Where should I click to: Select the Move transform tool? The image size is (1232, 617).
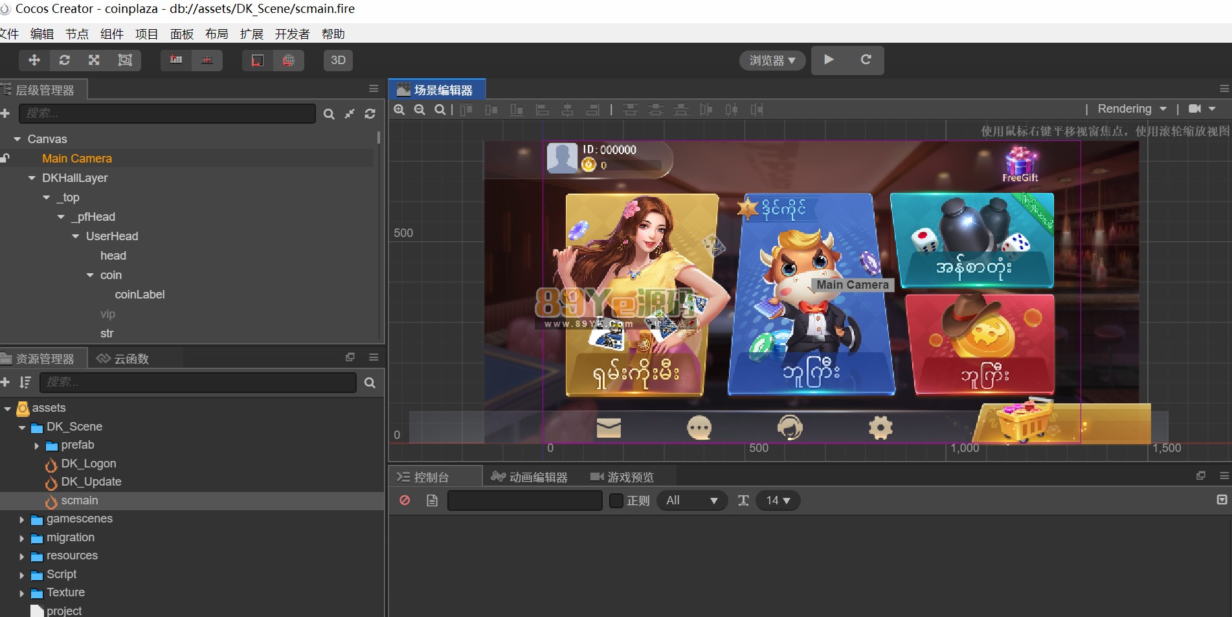click(34, 60)
